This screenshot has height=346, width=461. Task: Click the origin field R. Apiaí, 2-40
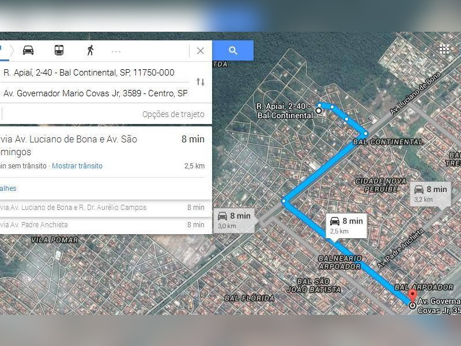94,73
